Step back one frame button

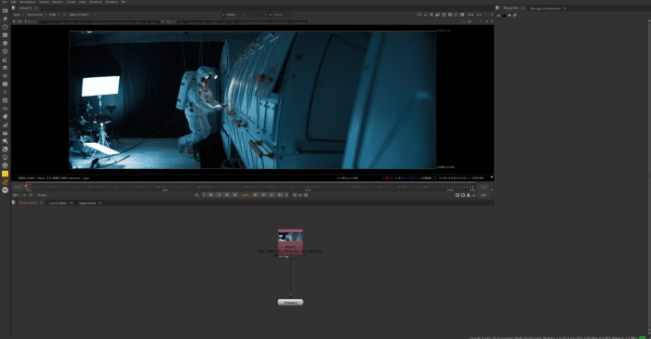[227, 195]
